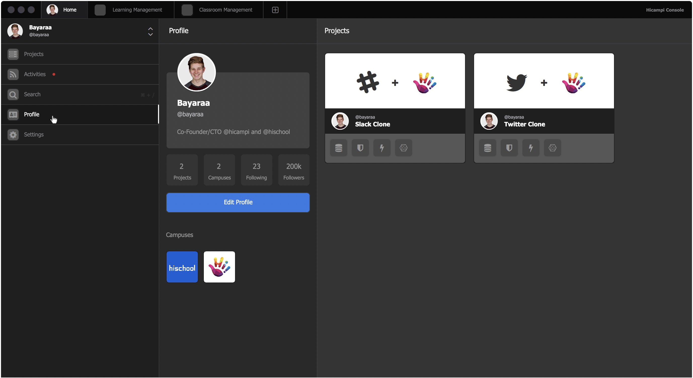Open the Slack Clone project title
Image resolution: width=693 pixels, height=378 pixels.
point(372,124)
